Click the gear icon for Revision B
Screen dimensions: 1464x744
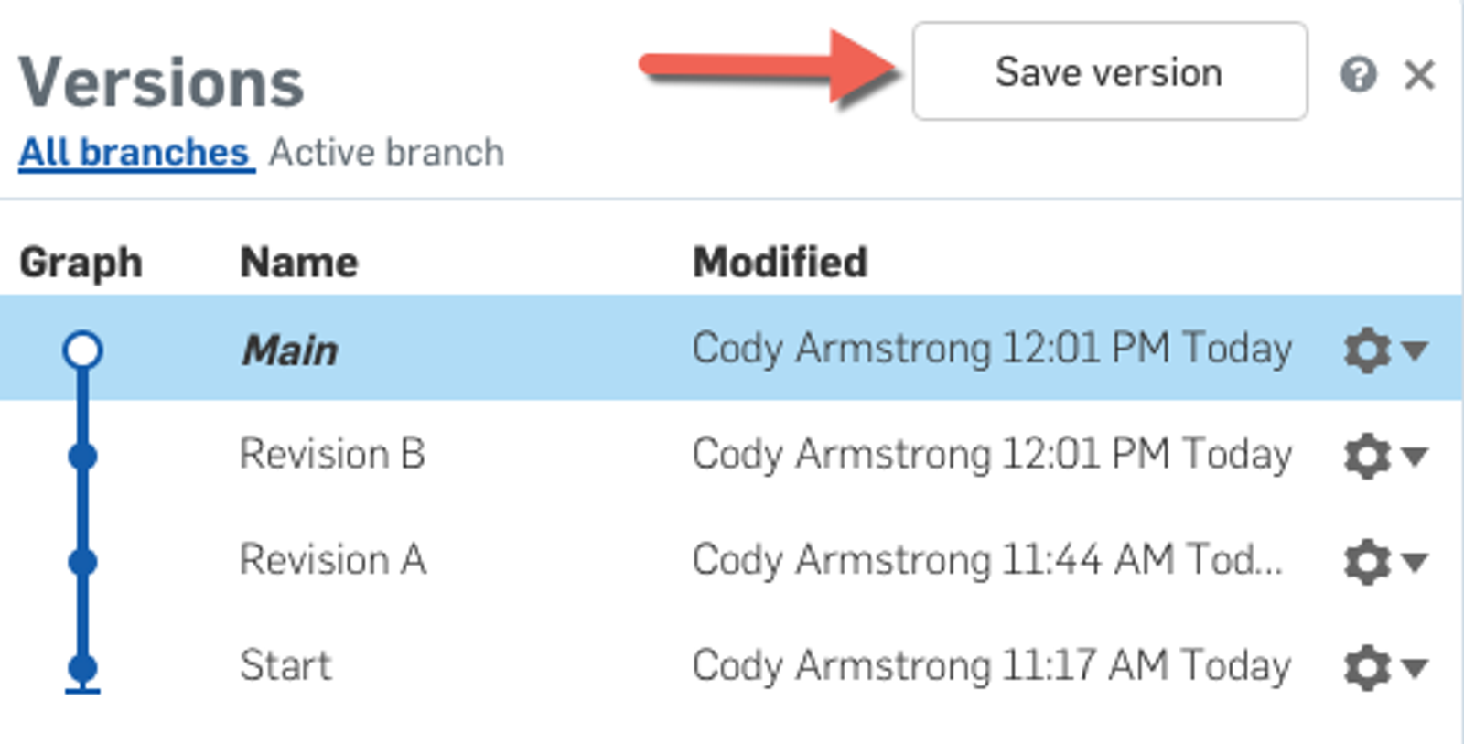1367,456
